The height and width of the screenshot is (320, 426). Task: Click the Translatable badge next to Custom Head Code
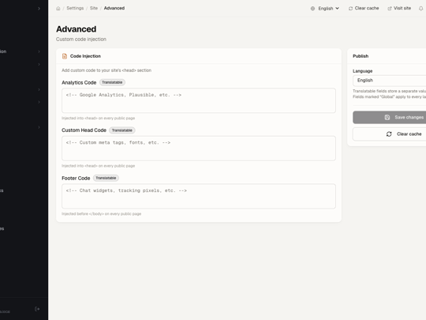click(x=122, y=130)
